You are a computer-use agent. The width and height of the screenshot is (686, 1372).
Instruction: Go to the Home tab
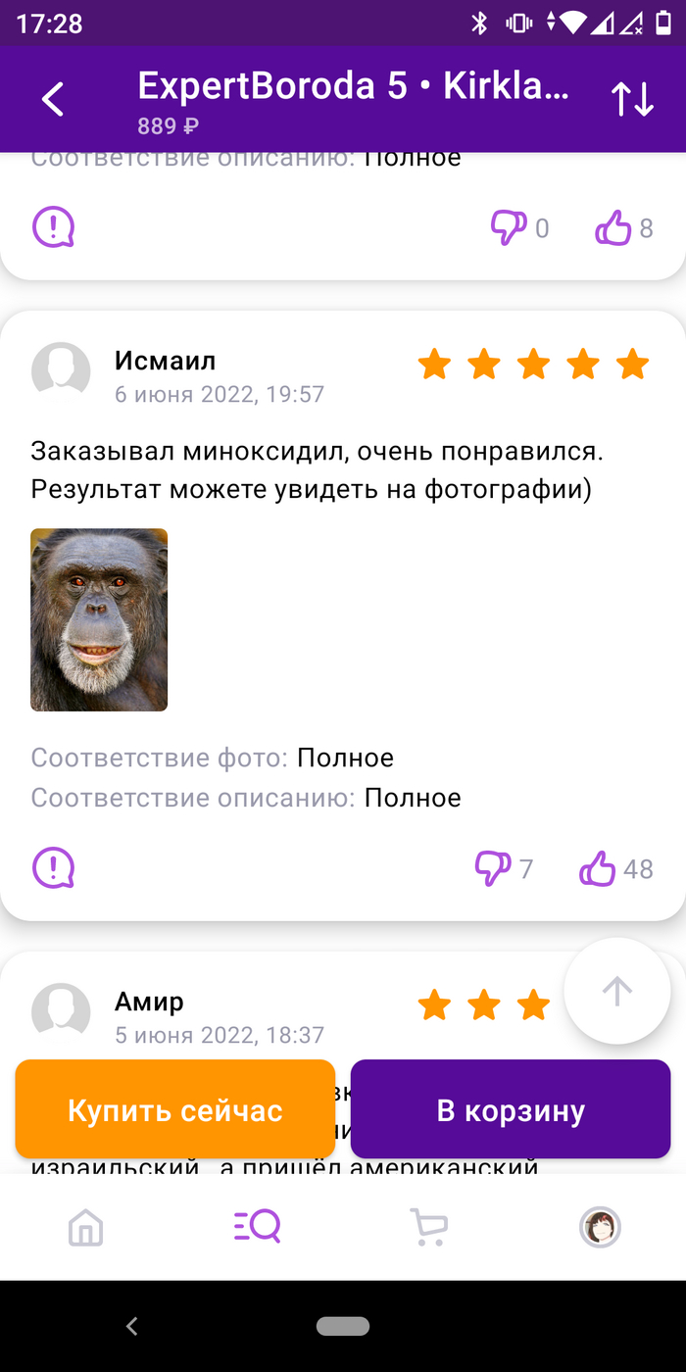86,1227
